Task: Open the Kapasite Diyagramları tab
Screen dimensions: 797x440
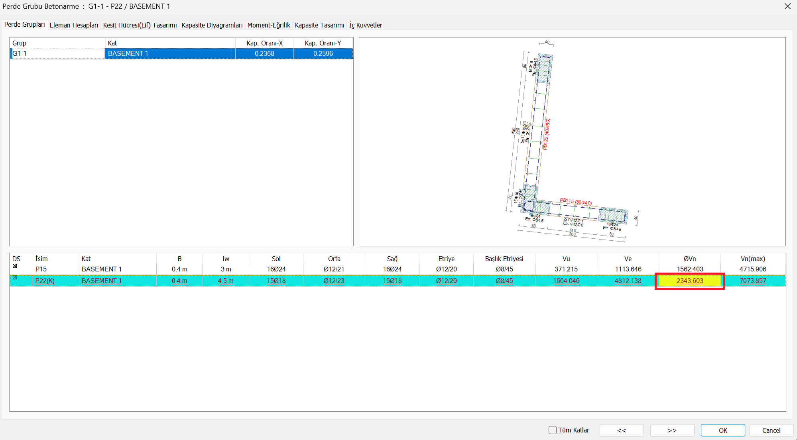Action: tap(212, 25)
